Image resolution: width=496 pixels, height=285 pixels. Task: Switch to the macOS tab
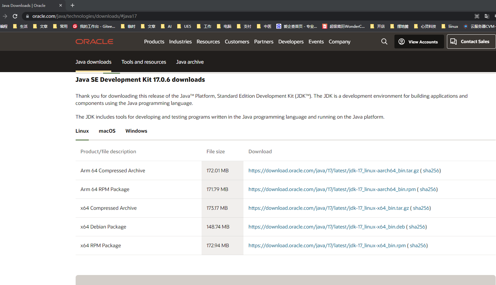pyautogui.click(x=107, y=131)
